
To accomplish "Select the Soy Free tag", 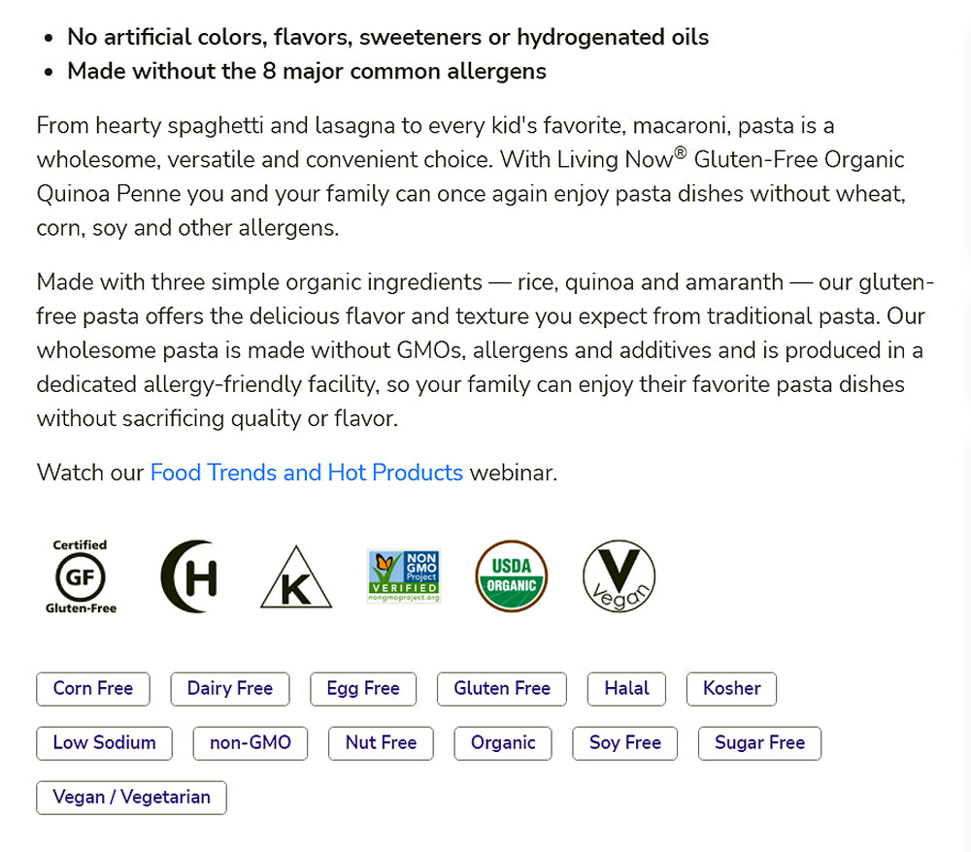I will pyautogui.click(x=625, y=743).
